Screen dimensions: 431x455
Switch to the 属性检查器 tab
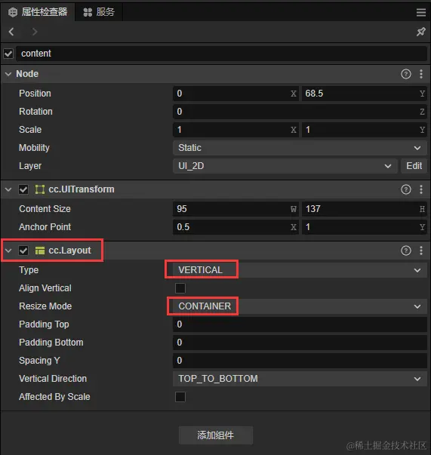(x=38, y=12)
